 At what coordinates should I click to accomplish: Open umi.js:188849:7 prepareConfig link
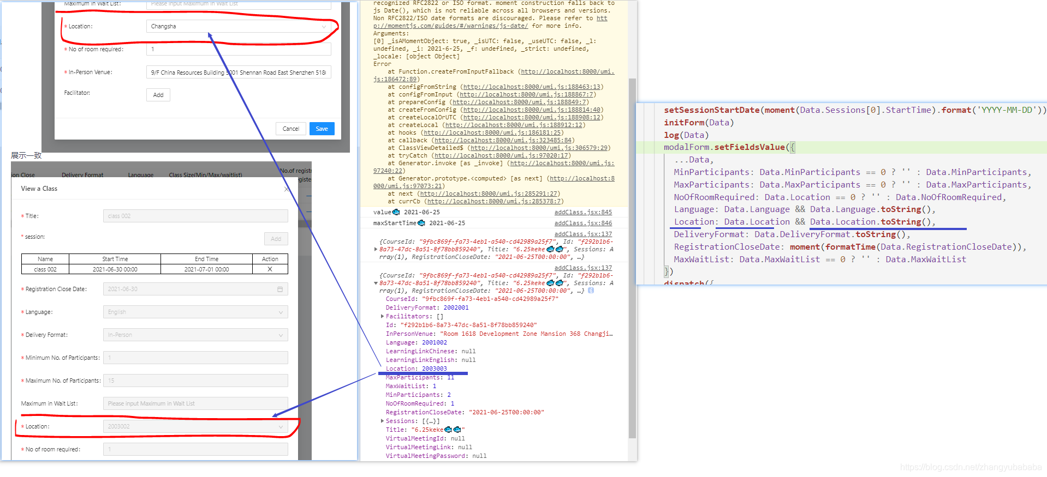[520, 102]
